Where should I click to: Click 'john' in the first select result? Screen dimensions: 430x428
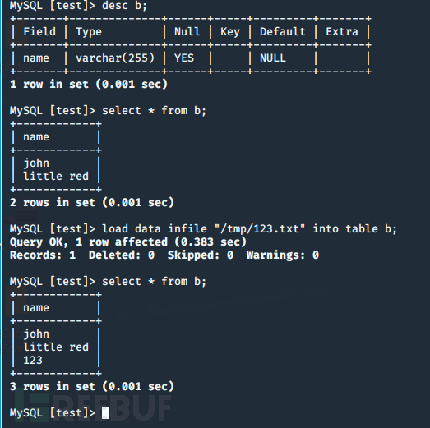(x=36, y=163)
